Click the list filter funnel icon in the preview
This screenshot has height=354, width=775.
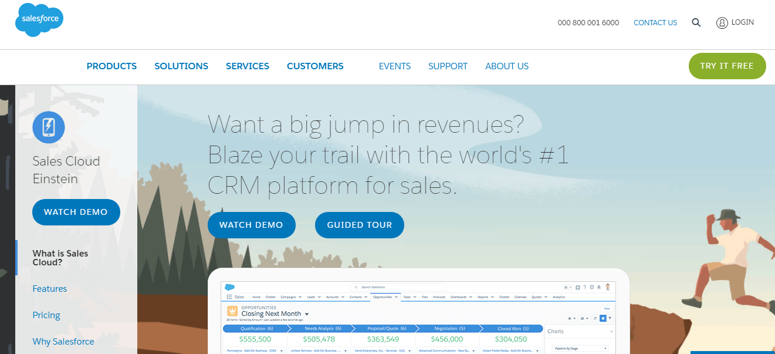[x=610, y=318]
